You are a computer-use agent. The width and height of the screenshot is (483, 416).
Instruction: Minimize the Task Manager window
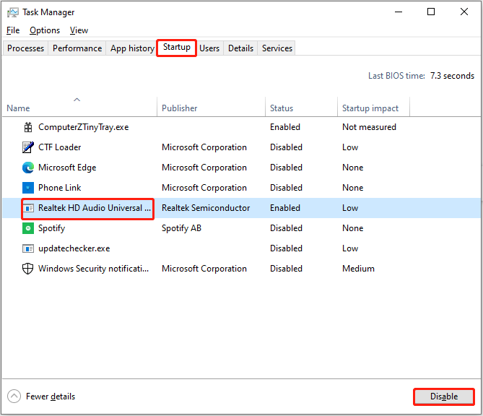coord(399,12)
